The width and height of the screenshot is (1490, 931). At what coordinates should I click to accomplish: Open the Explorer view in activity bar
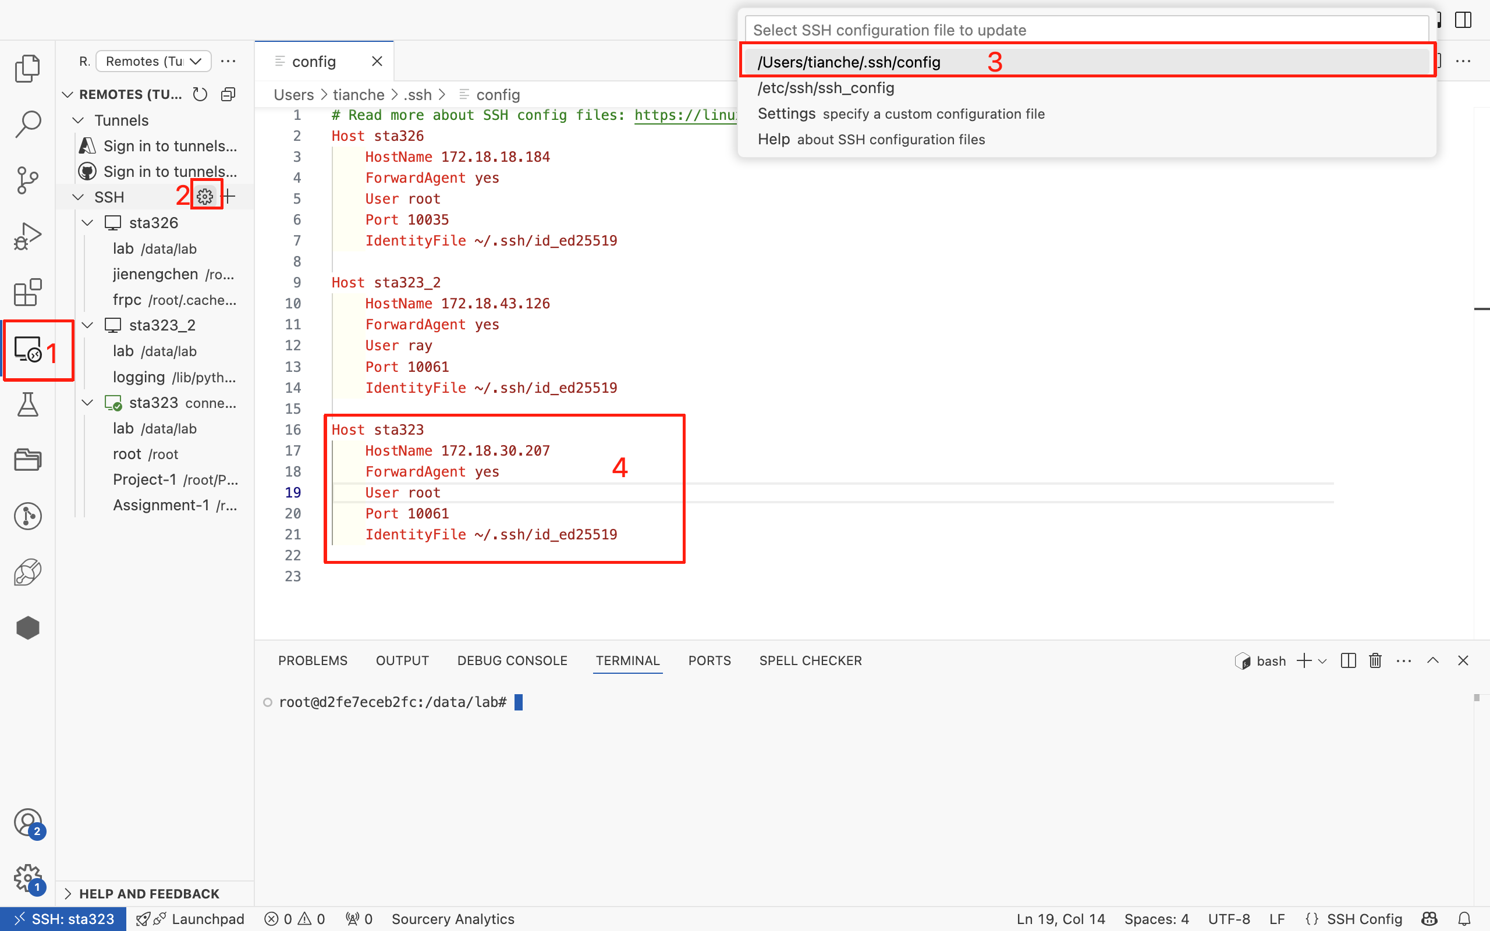click(x=27, y=67)
